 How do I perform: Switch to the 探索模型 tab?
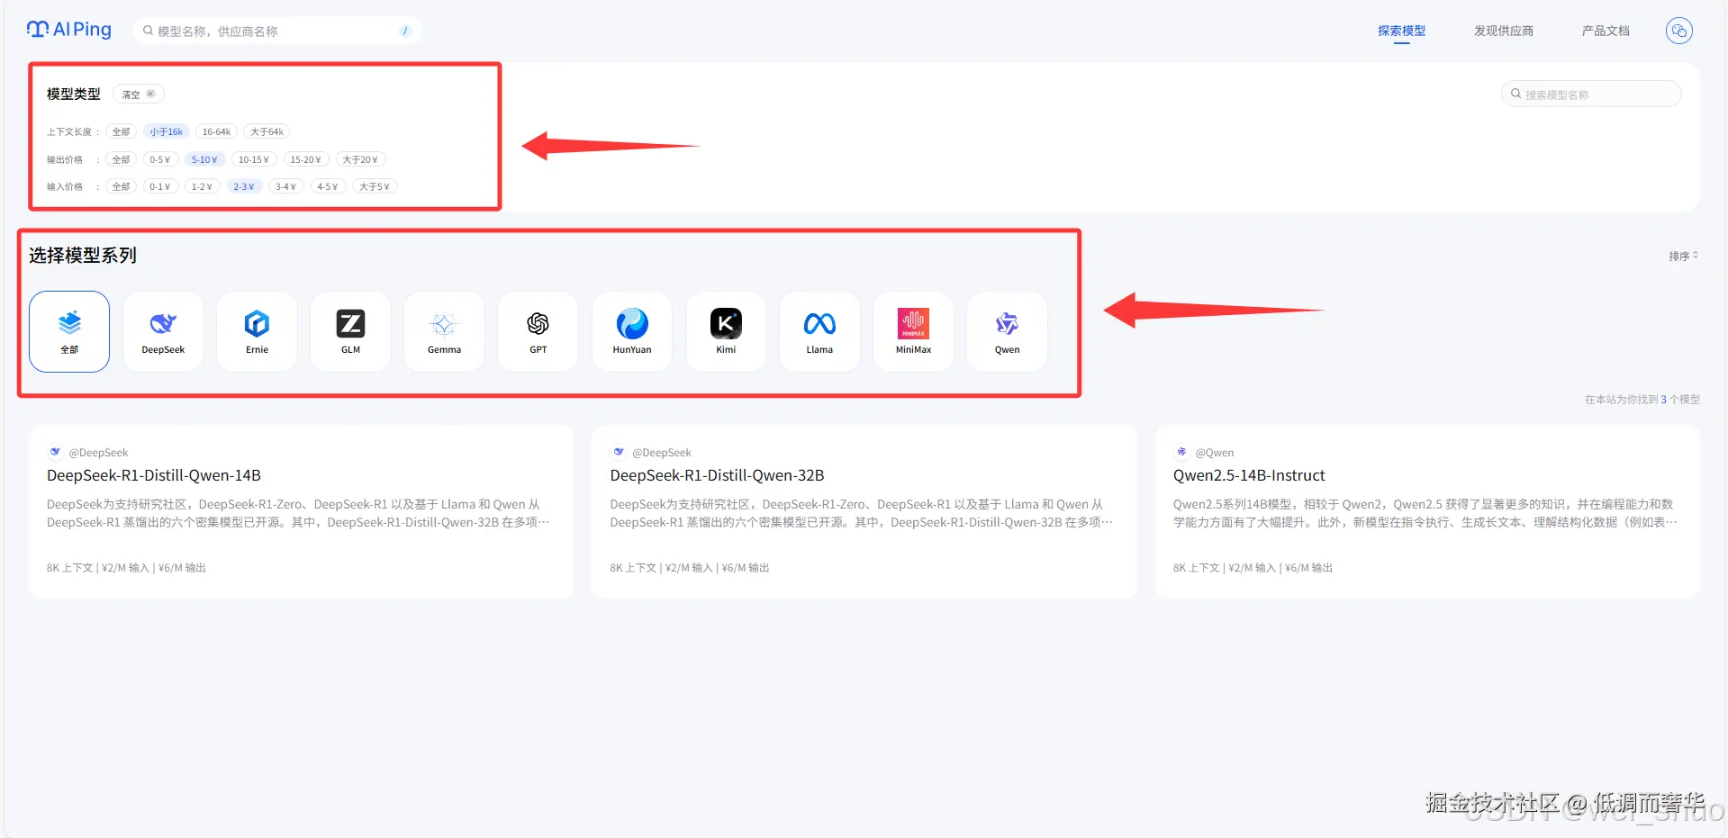tap(1401, 31)
